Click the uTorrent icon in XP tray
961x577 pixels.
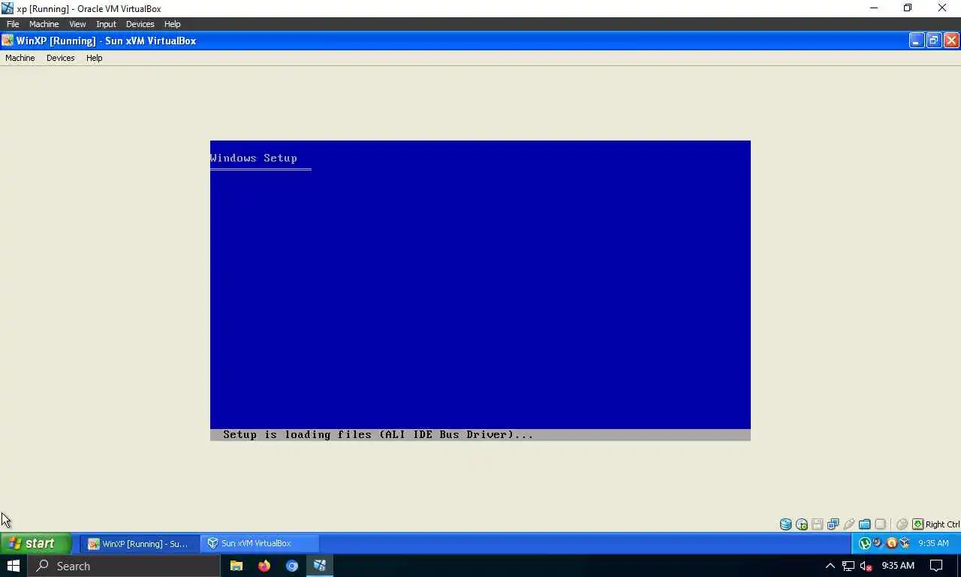tap(865, 543)
